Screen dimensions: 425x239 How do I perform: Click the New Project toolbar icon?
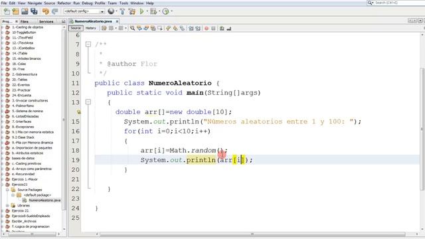16,11
